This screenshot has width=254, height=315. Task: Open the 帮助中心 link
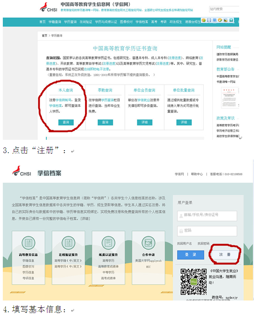pyautogui.click(x=197, y=174)
